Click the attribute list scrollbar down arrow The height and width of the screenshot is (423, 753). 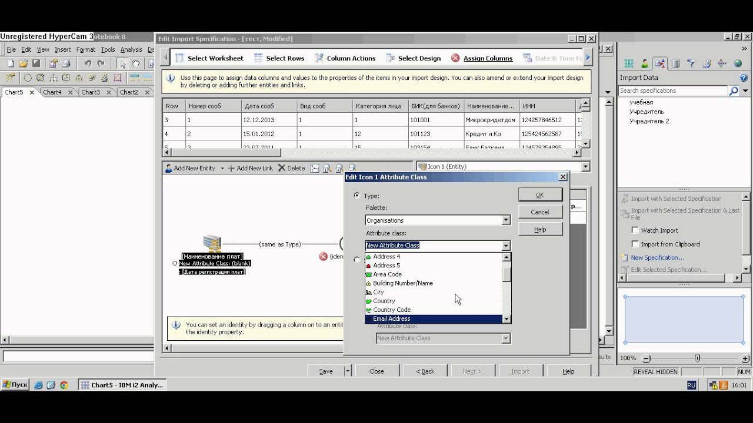(x=507, y=319)
